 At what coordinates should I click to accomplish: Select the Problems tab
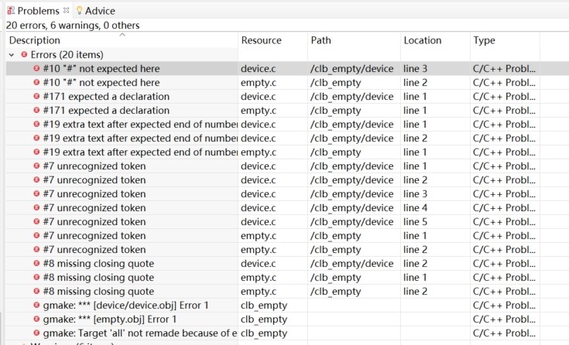[38, 11]
